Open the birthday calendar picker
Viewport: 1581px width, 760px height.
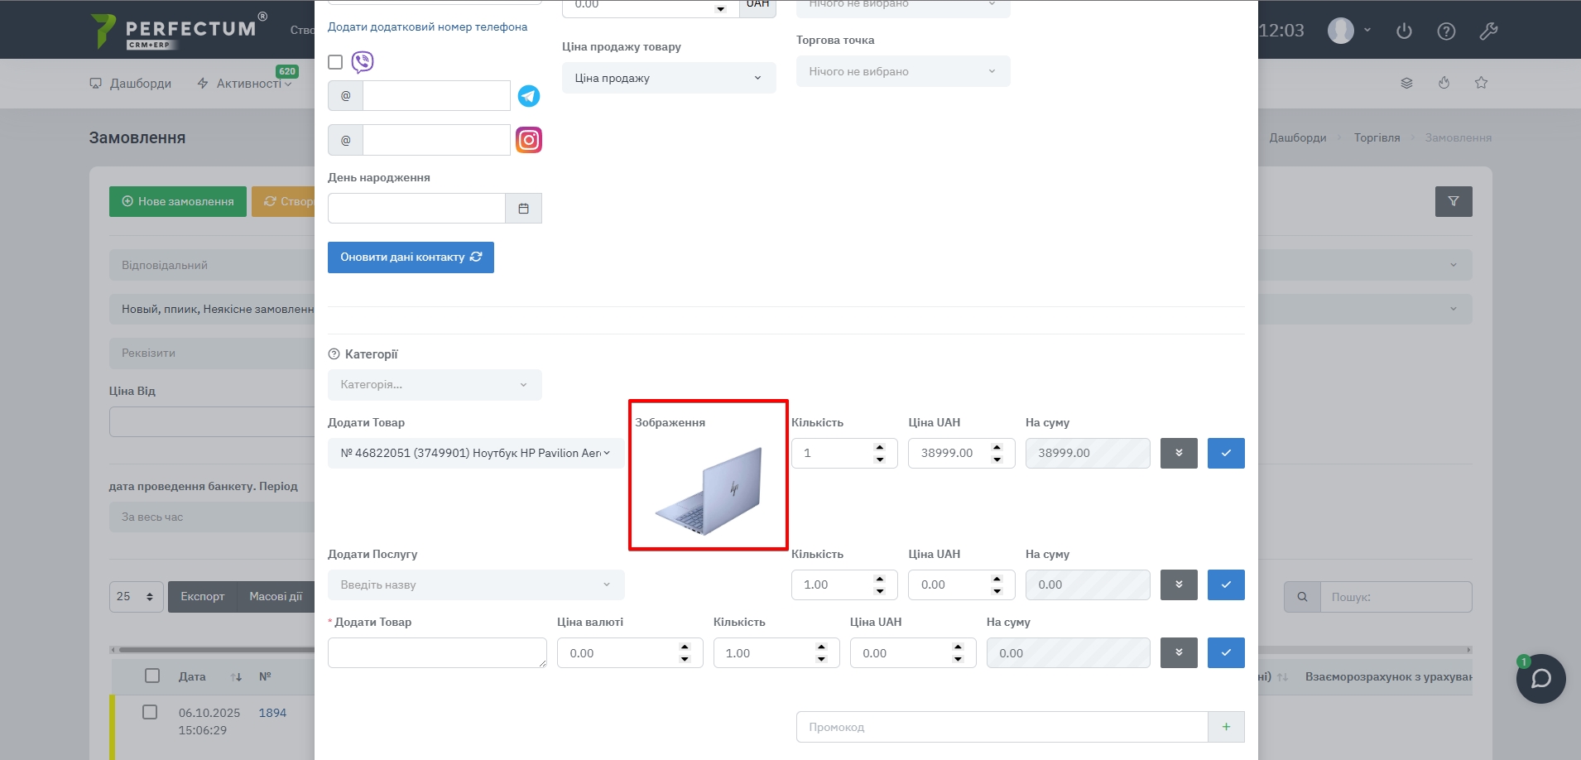(523, 209)
